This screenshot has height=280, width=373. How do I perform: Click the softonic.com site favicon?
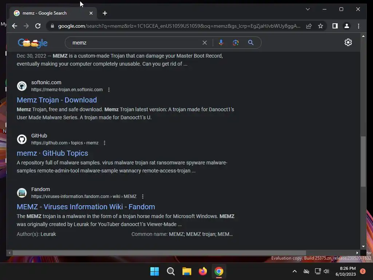[22, 86]
